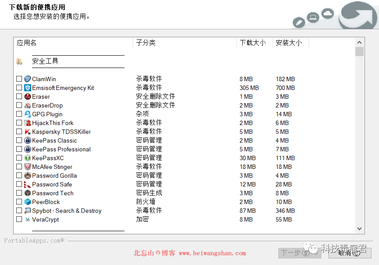Viewport: 379px width, 265px height.
Task: Click the USB drive icon in the header
Action: coord(299,22)
